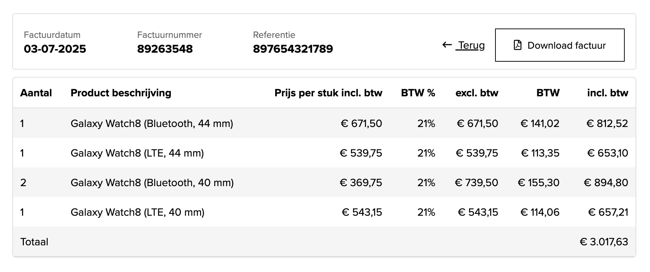Image resolution: width=650 pixels, height=272 pixels.
Task: Select the Galaxy Watch8 Bluetooth 44 mm row
Action: click(152, 123)
